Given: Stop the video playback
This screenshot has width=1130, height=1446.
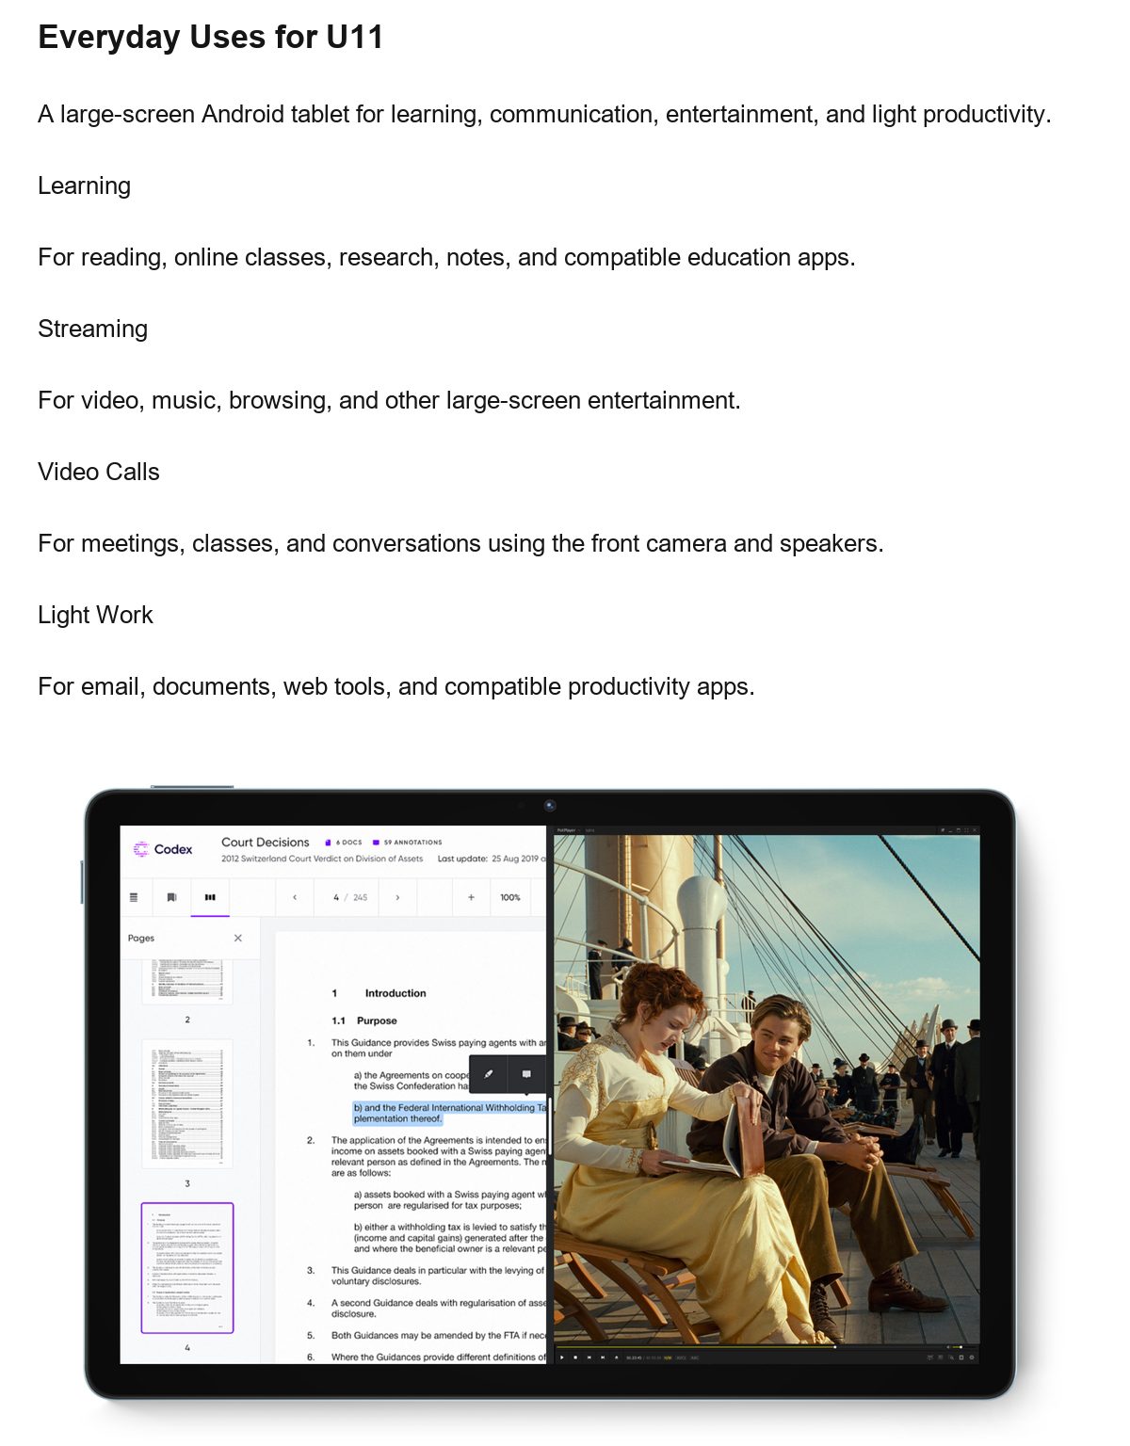Looking at the screenshot, I should coord(575,1358).
